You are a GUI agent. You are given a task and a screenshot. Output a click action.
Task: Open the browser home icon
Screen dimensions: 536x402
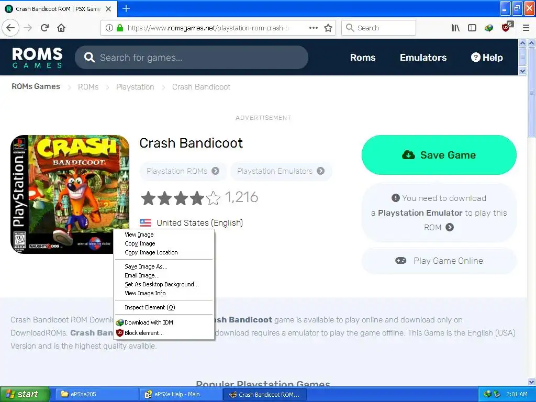(61, 28)
